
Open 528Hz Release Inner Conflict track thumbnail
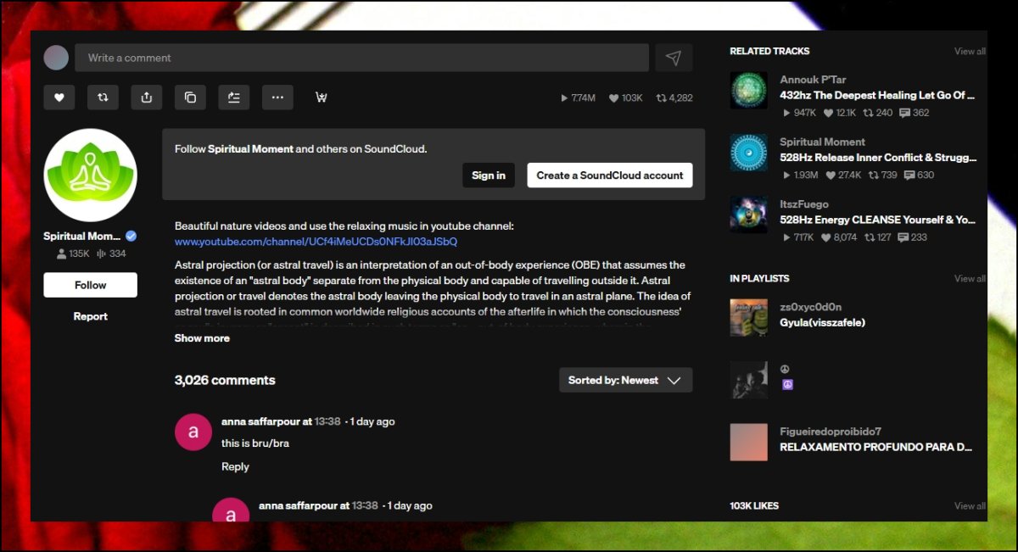click(749, 153)
